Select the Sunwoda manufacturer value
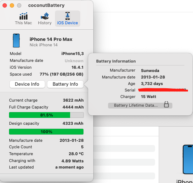Viewport: 193px width, 183px height. pos(150,71)
